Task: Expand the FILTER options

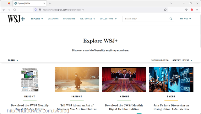Action: coord(13,60)
